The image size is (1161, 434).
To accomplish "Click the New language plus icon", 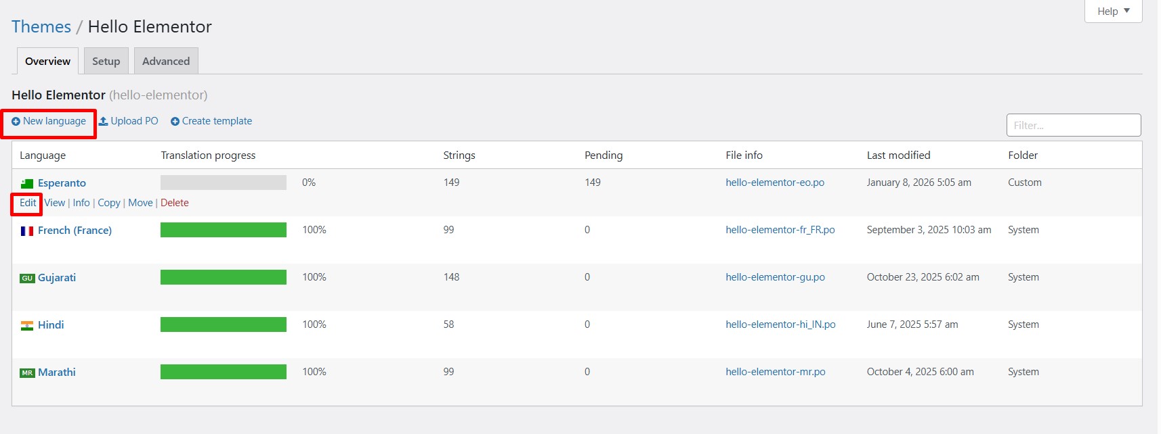I will [x=16, y=122].
